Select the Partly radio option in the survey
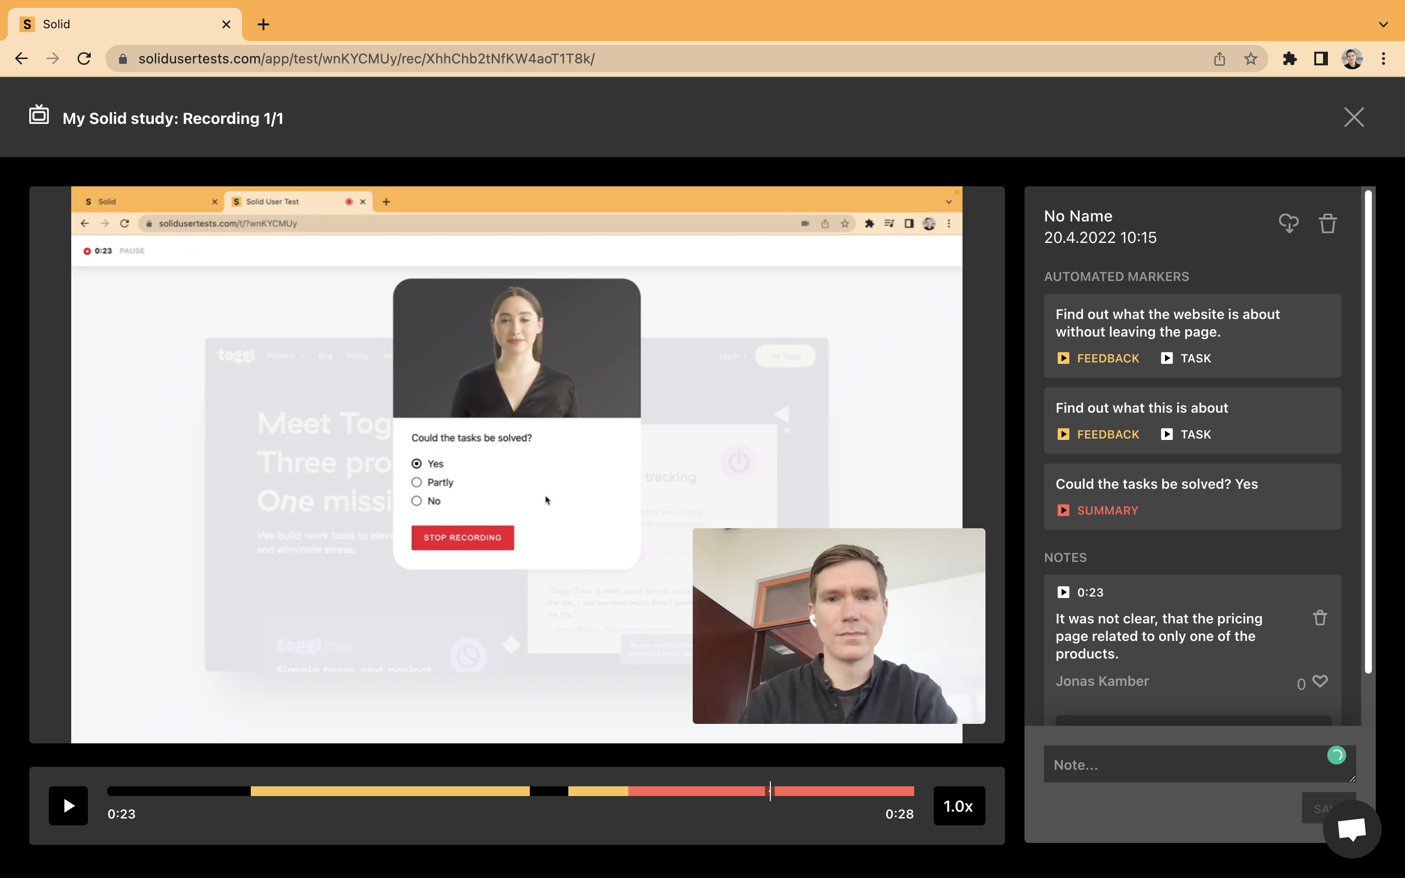This screenshot has width=1405, height=878. (417, 482)
